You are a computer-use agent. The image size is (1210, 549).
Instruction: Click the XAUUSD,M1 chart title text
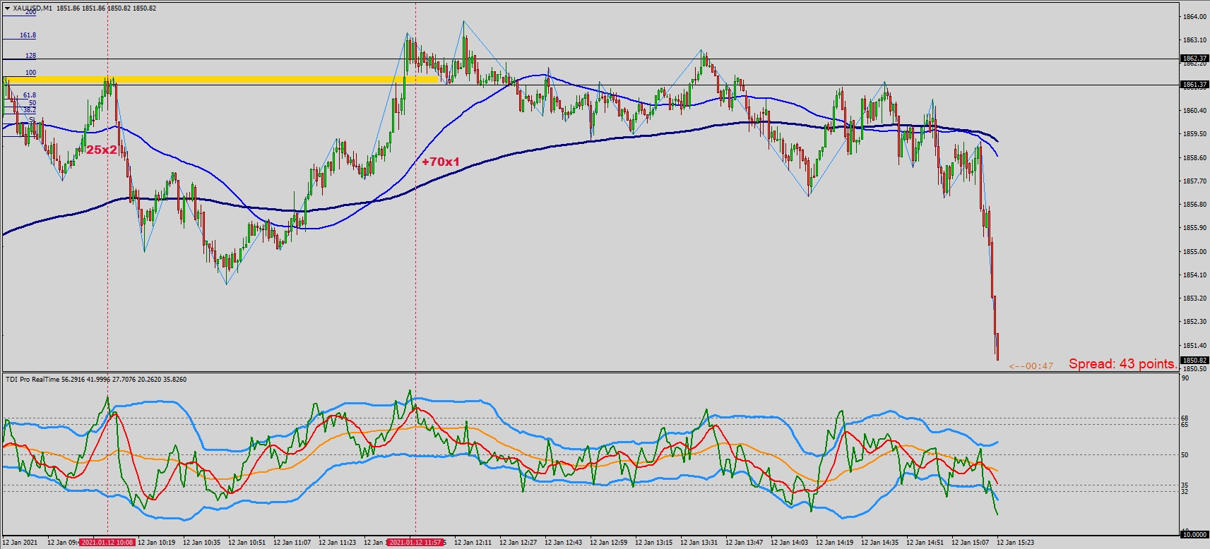32,8
